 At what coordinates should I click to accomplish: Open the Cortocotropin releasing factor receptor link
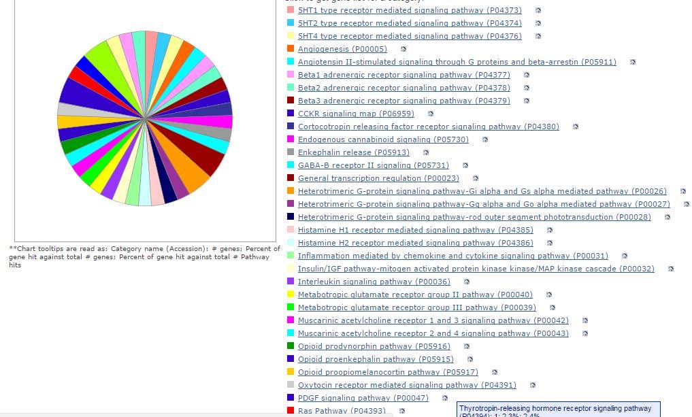[x=429, y=127]
